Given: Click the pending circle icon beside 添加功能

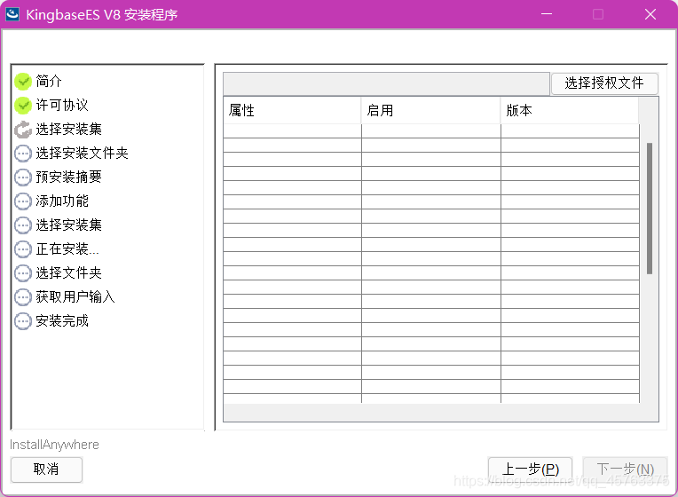Looking at the screenshot, I should [23, 201].
